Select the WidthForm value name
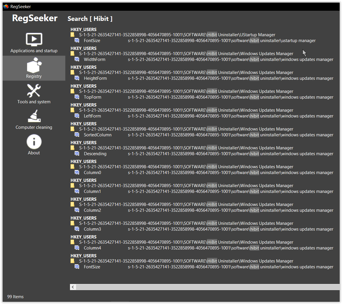This screenshot has height=304, width=342. coord(94,59)
